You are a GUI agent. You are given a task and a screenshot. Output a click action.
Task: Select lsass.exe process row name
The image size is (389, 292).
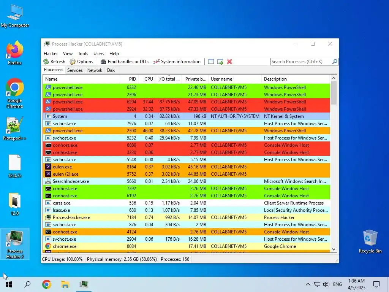[x=61, y=210]
